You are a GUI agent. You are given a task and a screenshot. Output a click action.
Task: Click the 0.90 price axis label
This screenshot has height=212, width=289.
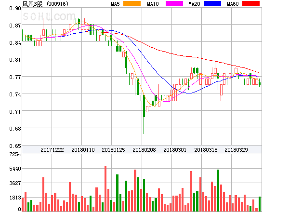tap(15, 8)
